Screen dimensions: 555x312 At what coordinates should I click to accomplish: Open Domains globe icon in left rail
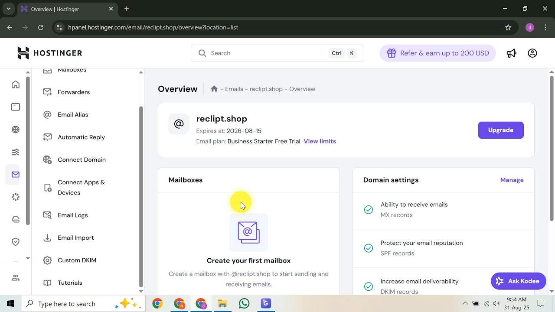point(16,130)
